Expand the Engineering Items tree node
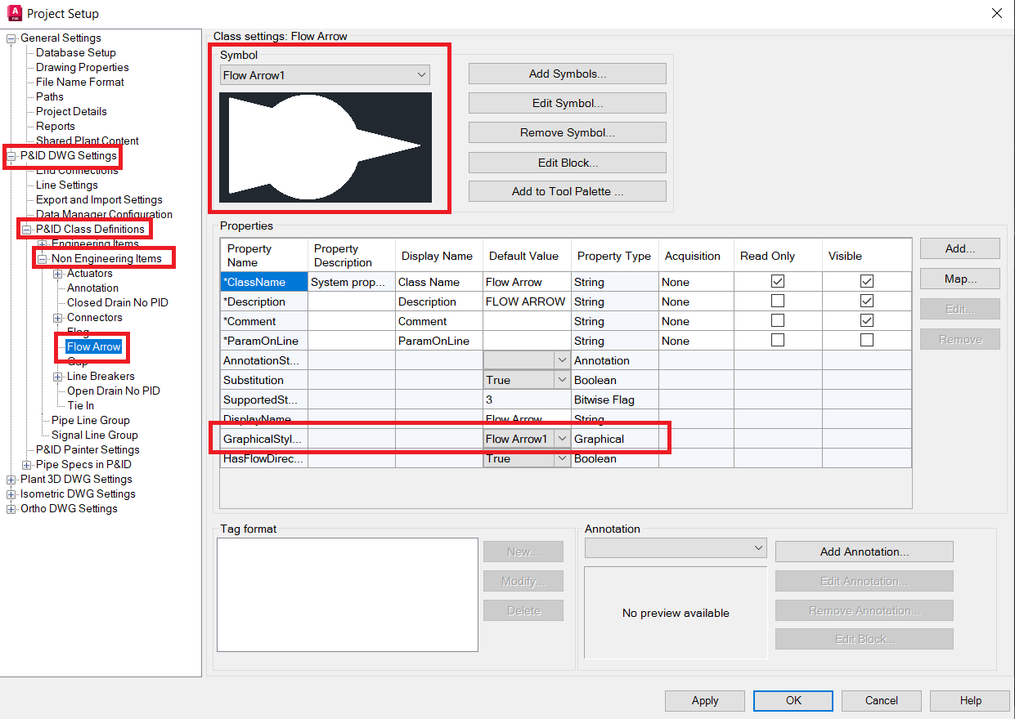Image resolution: width=1015 pixels, height=719 pixels. [40, 243]
